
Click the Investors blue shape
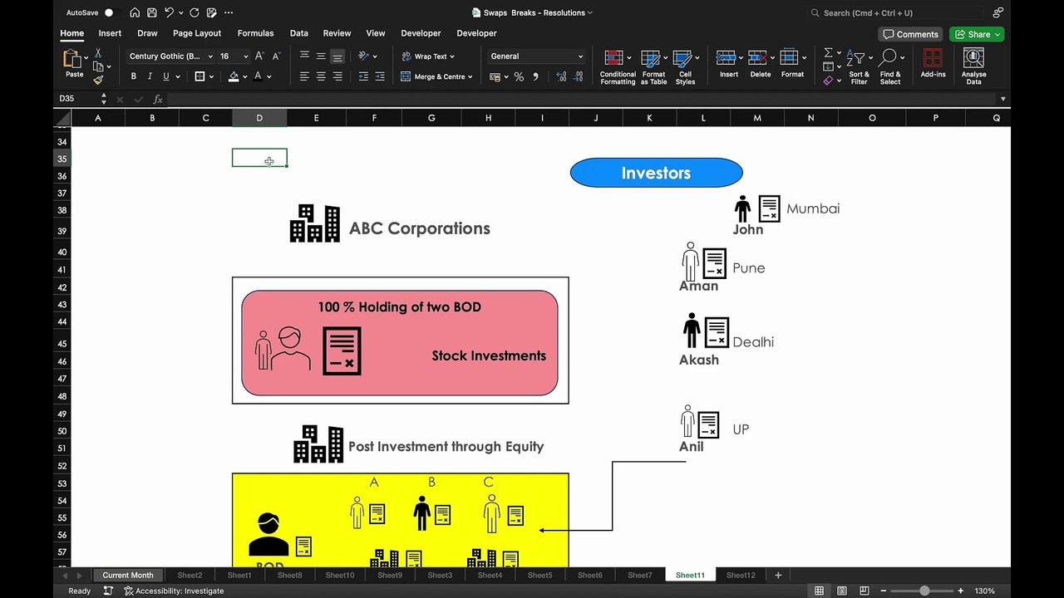coord(656,173)
